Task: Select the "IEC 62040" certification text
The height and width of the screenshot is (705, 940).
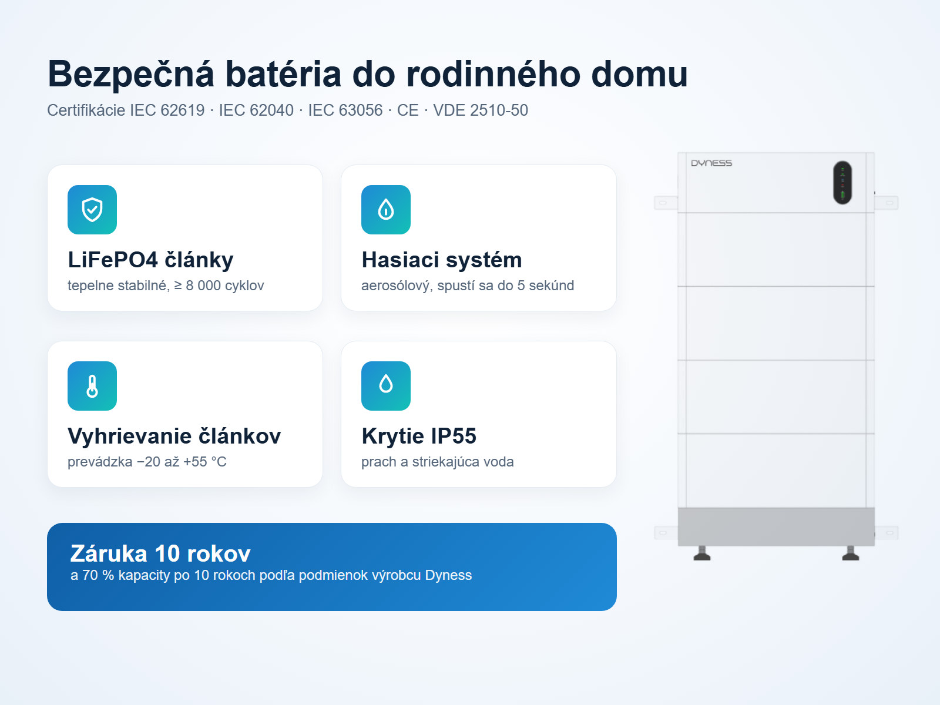Action: point(256,110)
